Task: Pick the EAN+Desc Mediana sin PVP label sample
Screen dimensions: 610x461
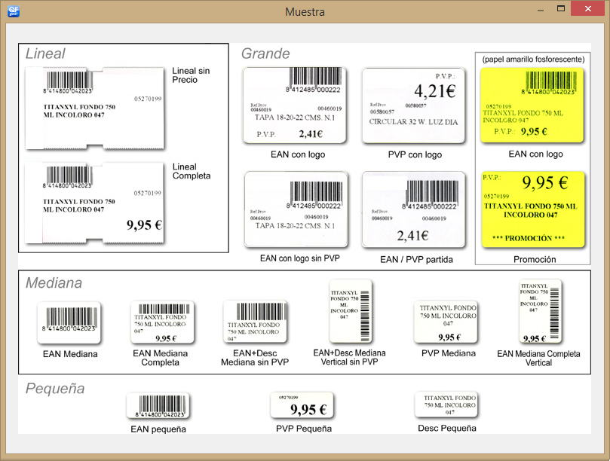Action: [x=255, y=322]
